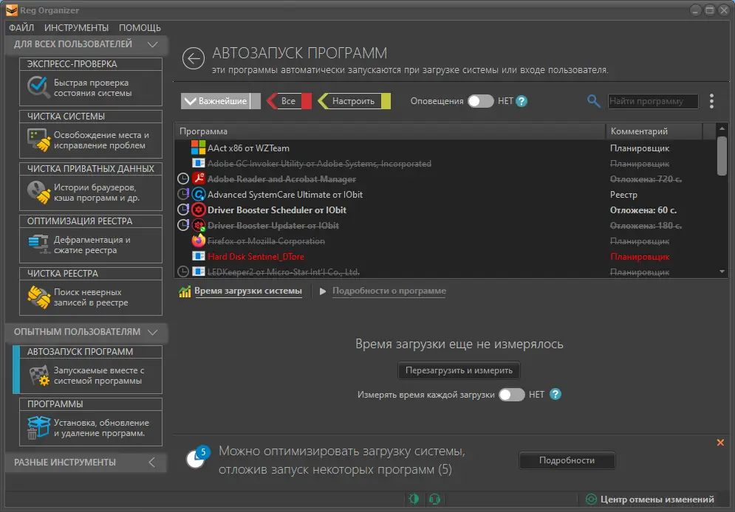Click the private data cleaning icon
This screenshot has height=512, width=735.
click(38, 193)
